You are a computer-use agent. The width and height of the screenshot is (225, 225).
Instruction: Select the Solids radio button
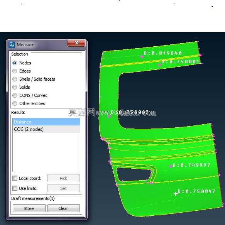(15, 87)
